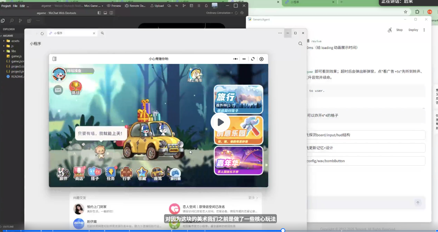The image size is (438, 232).
Task: Click Stop in the GenericAgent window
Action: pyautogui.click(x=399, y=30)
